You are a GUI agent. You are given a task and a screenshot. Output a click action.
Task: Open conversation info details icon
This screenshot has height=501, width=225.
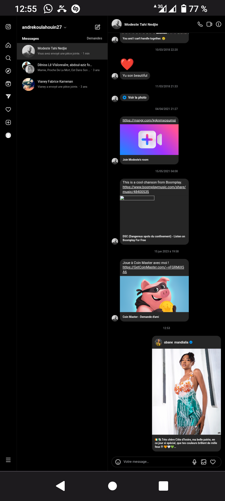[x=218, y=24]
